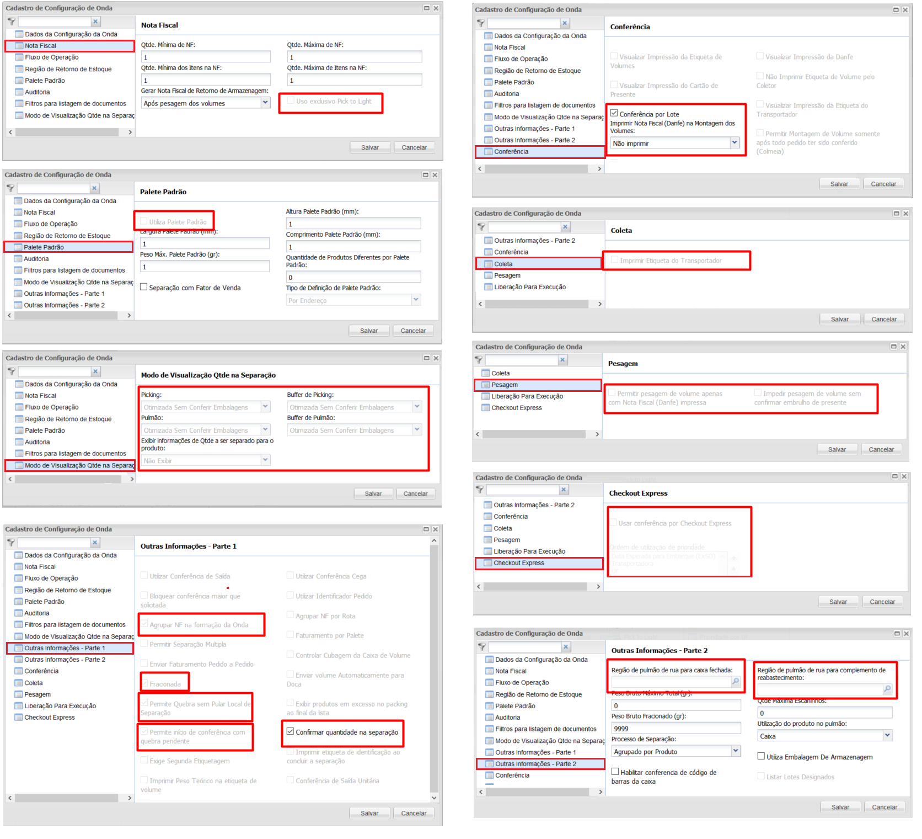Open 'Utilização do produto no pulmão' dropdown

pos(887,736)
